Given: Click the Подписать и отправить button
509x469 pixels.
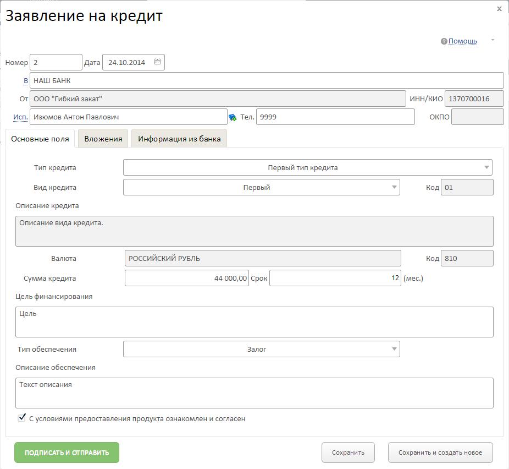Looking at the screenshot, I should tap(67, 452).
